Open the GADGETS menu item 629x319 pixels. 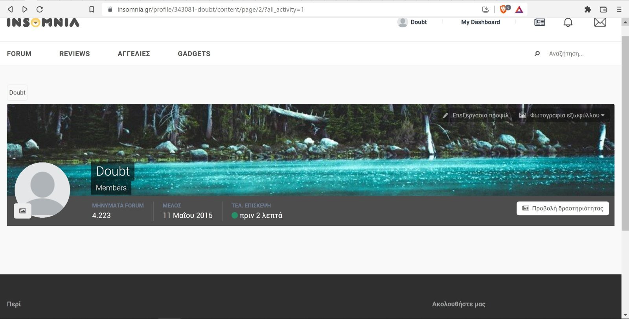(194, 54)
